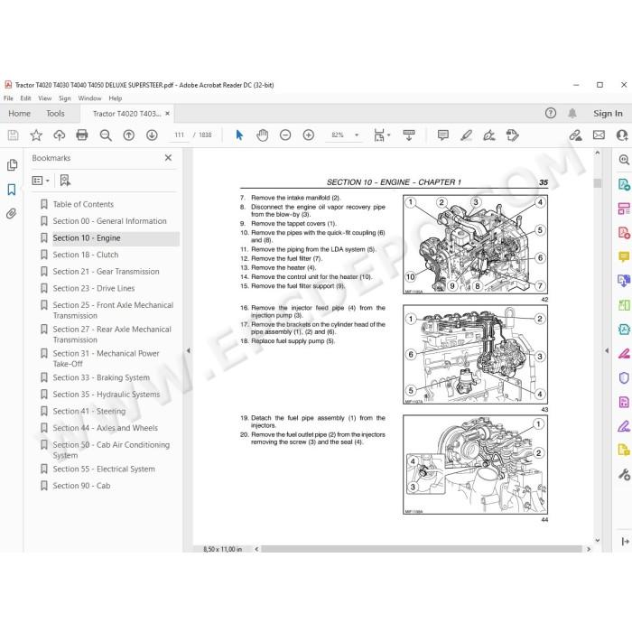Go to previous page arrow

128,135
